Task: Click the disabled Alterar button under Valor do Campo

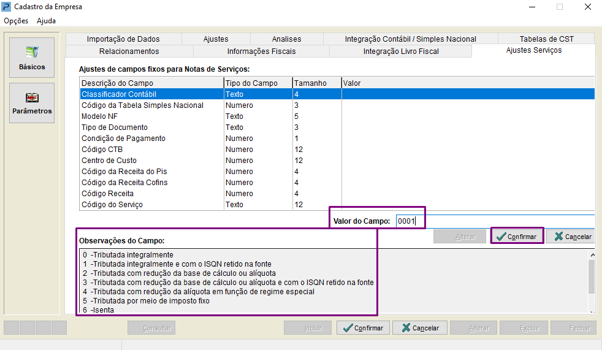Action: click(460, 237)
